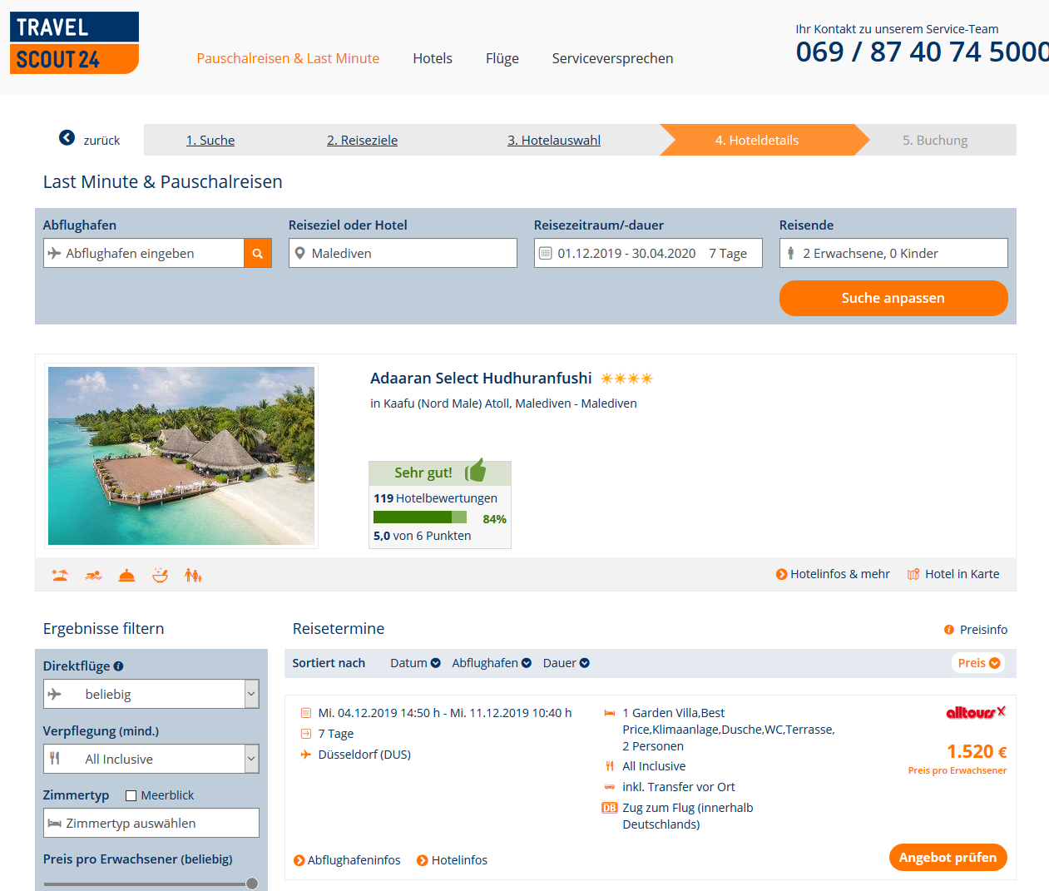Image resolution: width=1049 pixels, height=891 pixels.
Task: Click the swimming amenity icon
Action: coord(93,575)
